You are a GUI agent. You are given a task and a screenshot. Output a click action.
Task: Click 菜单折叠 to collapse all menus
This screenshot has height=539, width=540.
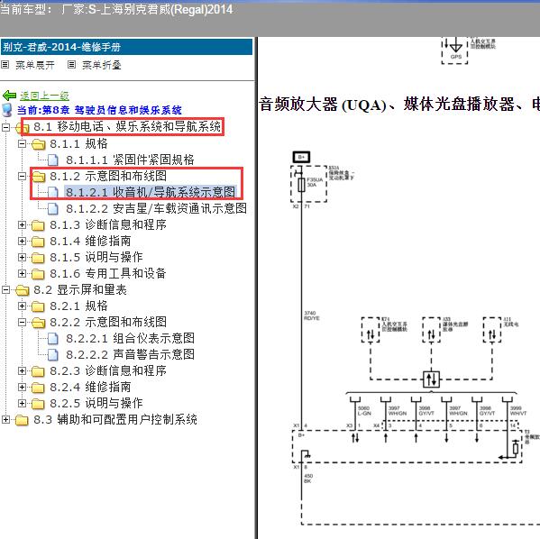point(102,65)
